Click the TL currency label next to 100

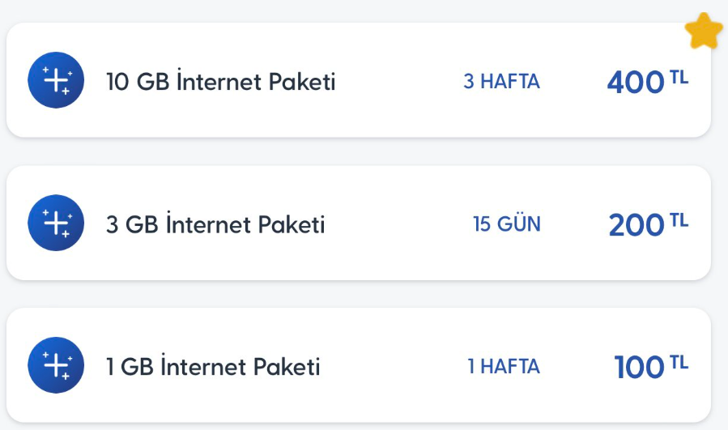coord(679,362)
